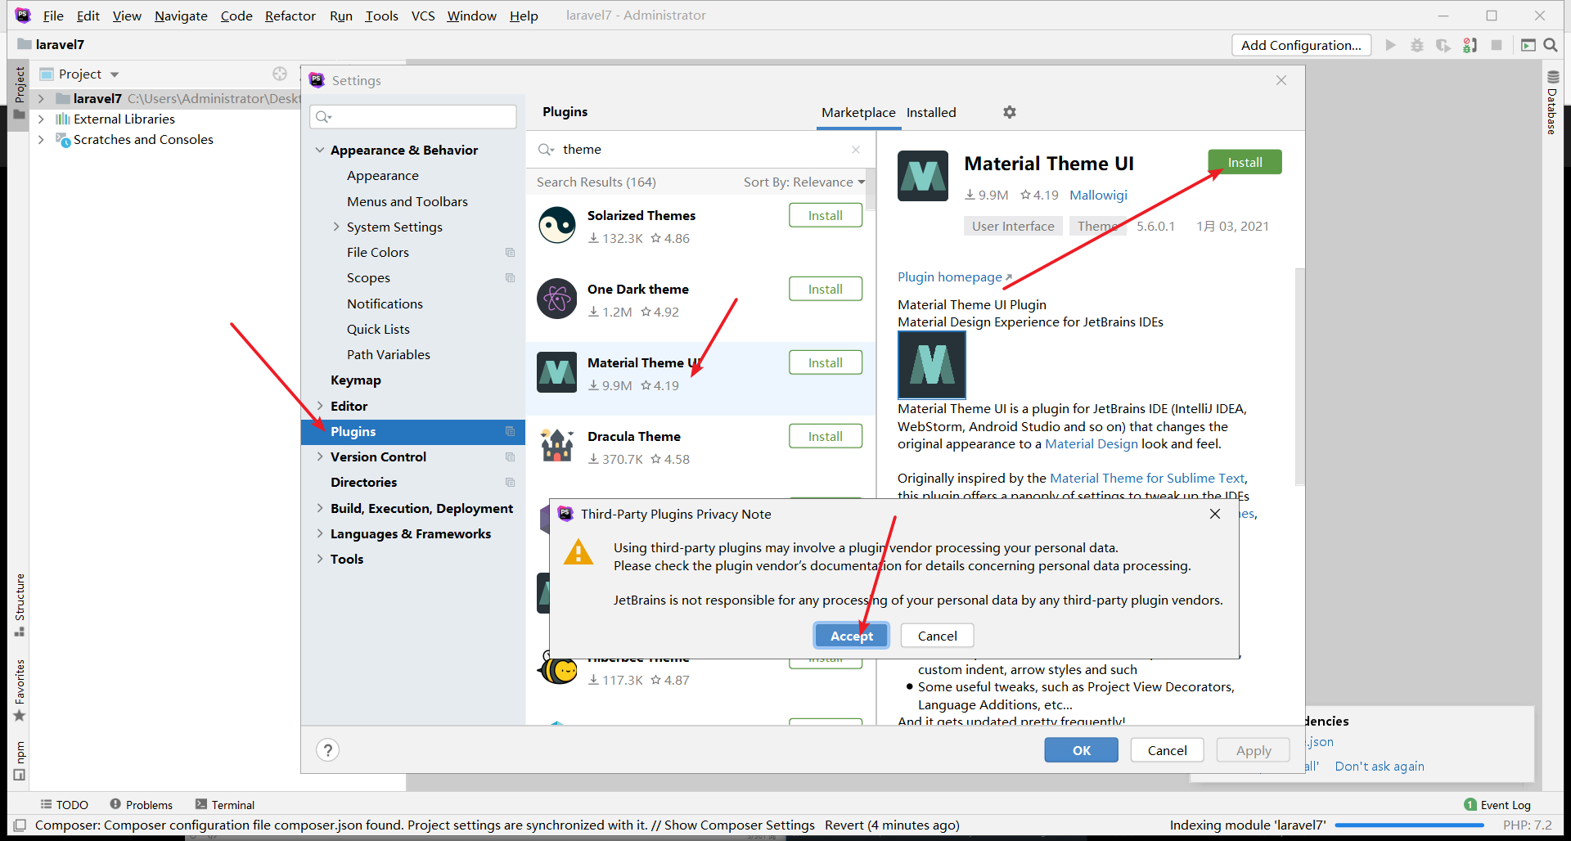Viewport: 1571px width, 841px height.
Task: Click the green Install button for Material Theme UI
Action: click(1245, 162)
